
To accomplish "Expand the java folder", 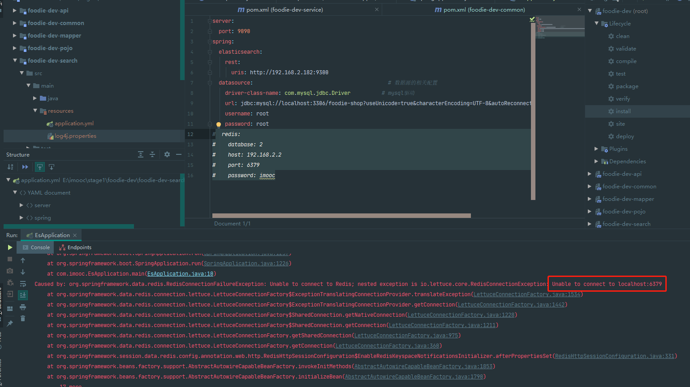I will [x=35, y=98].
